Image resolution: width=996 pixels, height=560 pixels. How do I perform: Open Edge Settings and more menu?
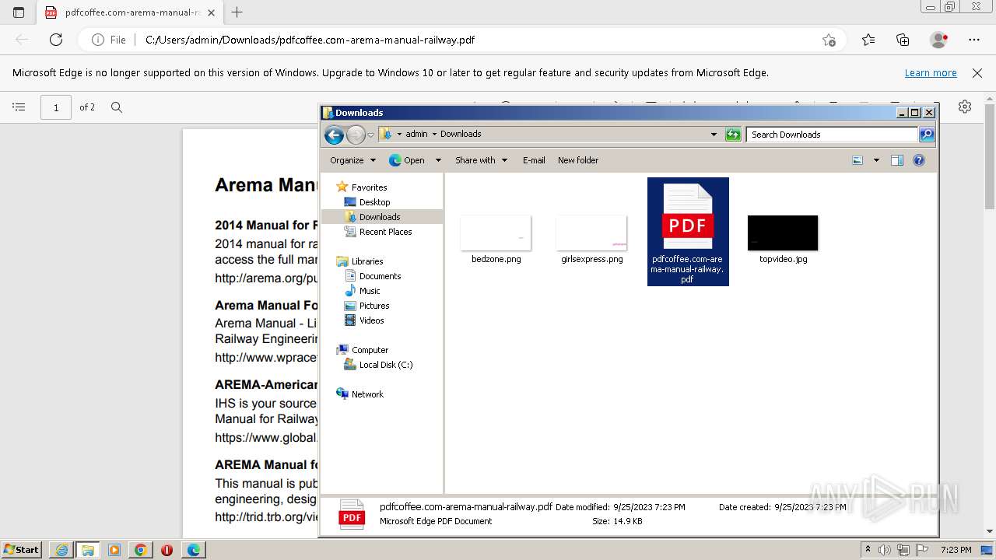coord(974,40)
